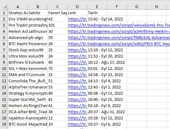Image resolution: width=170 pixels, height=129 pixels.
Task: Select strategy cell 'DCA After'
Action: click(x=18, y=112)
